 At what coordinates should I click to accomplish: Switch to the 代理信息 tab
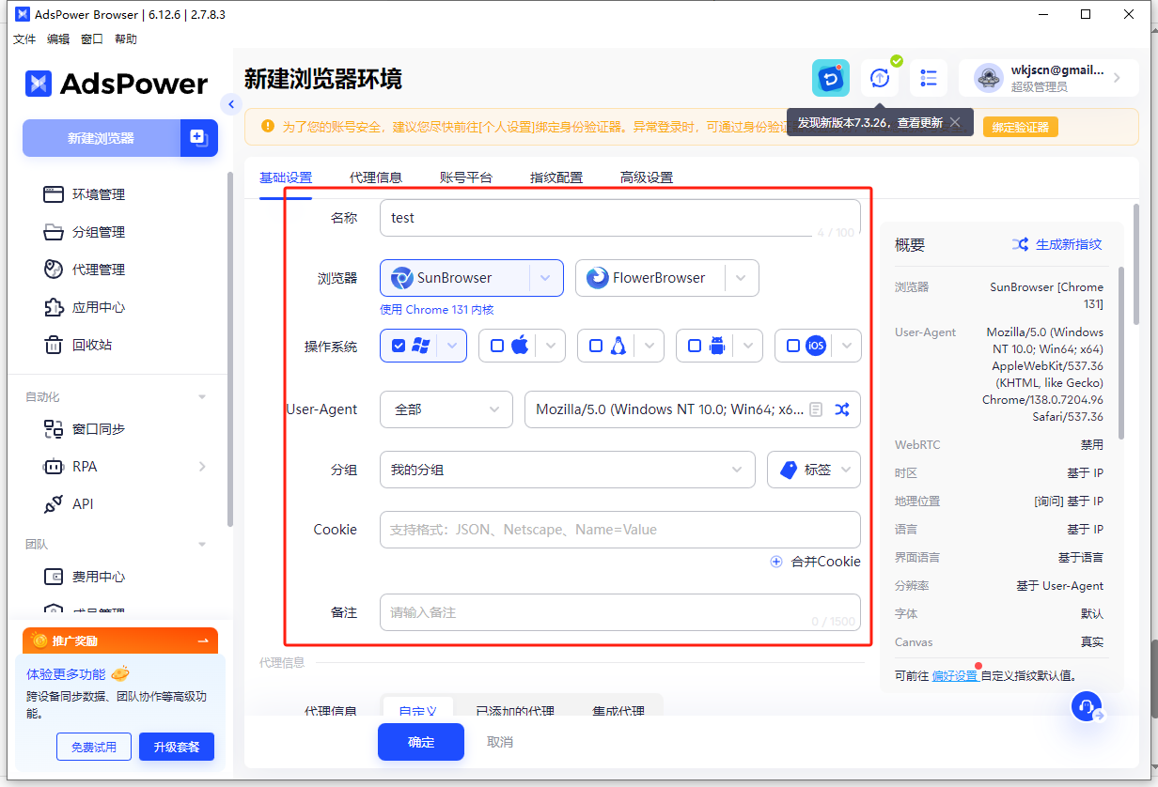[376, 177]
